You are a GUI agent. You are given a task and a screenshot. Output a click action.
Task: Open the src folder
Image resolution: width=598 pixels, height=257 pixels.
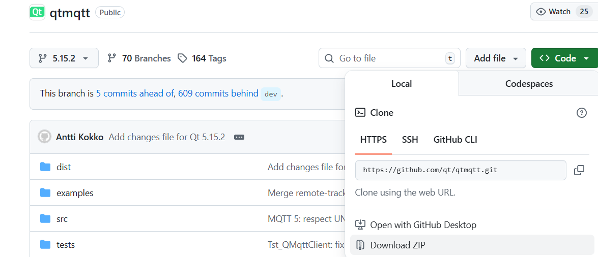(x=62, y=219)
